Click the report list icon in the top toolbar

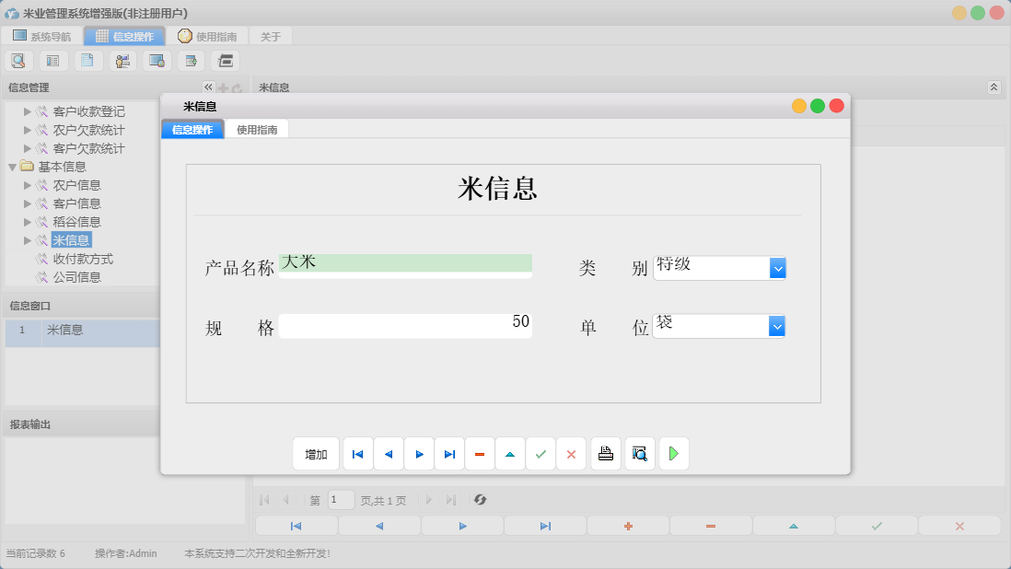[x=52, y=60]
